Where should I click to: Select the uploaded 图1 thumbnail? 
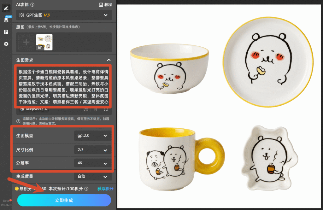pyautogui.click(x=44, y=42)
